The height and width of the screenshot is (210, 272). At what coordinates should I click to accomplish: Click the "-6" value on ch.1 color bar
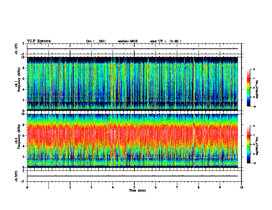pos(254,69)
